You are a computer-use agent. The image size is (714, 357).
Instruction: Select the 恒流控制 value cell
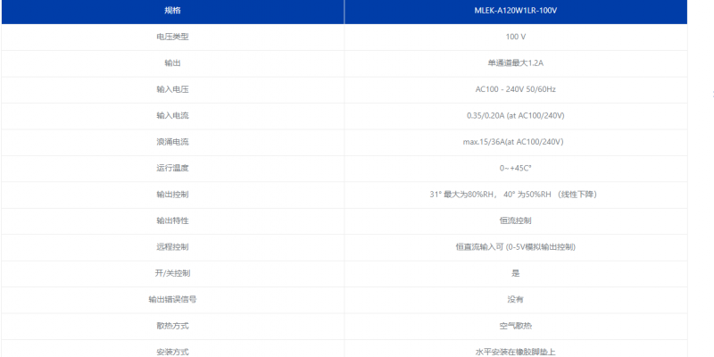coord(516,220)
